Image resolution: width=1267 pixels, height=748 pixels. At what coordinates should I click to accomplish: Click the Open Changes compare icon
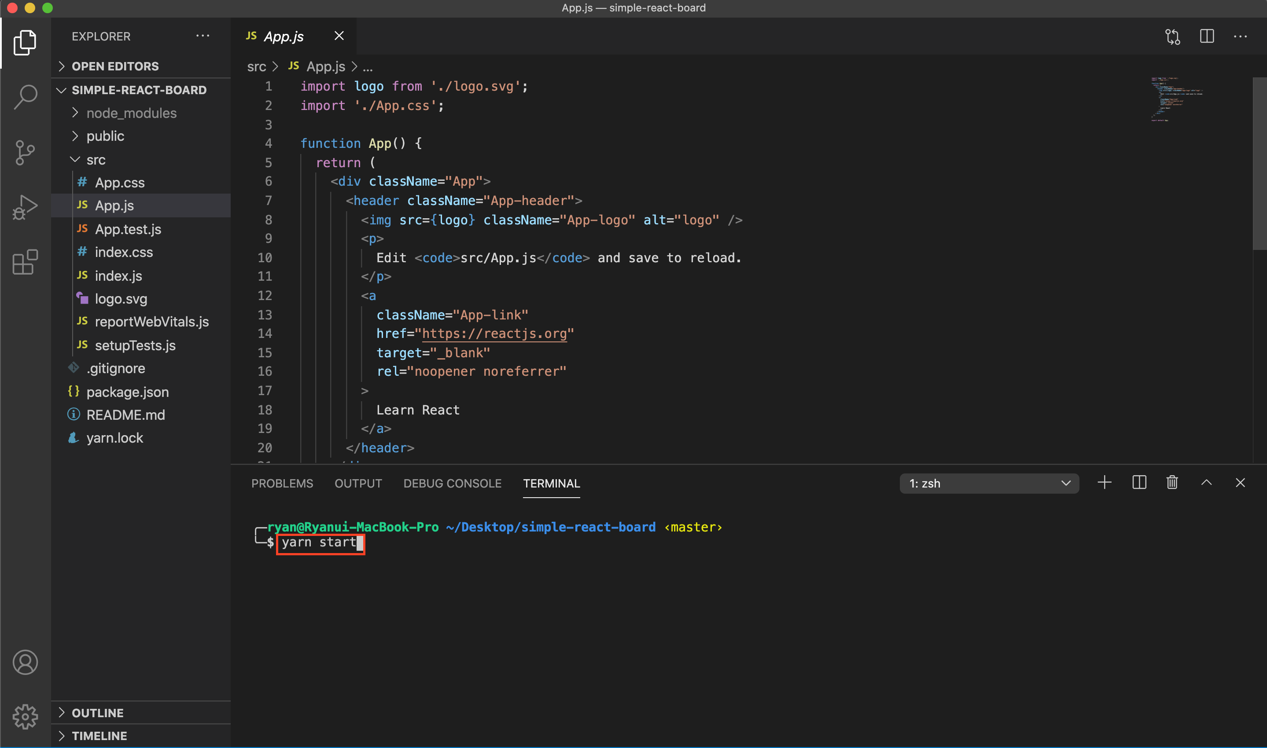tap(1172, 36)
